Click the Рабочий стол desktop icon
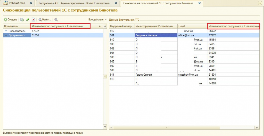The image size is (264, 136). [x=5, y=3]
